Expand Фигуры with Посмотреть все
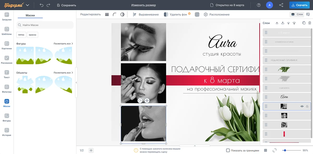This screenshot has height=154, width=313. [x=63, y=44]
